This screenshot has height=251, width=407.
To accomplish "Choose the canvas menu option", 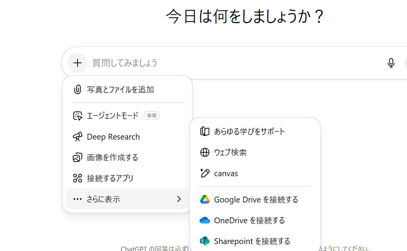I will click(226, 174).
